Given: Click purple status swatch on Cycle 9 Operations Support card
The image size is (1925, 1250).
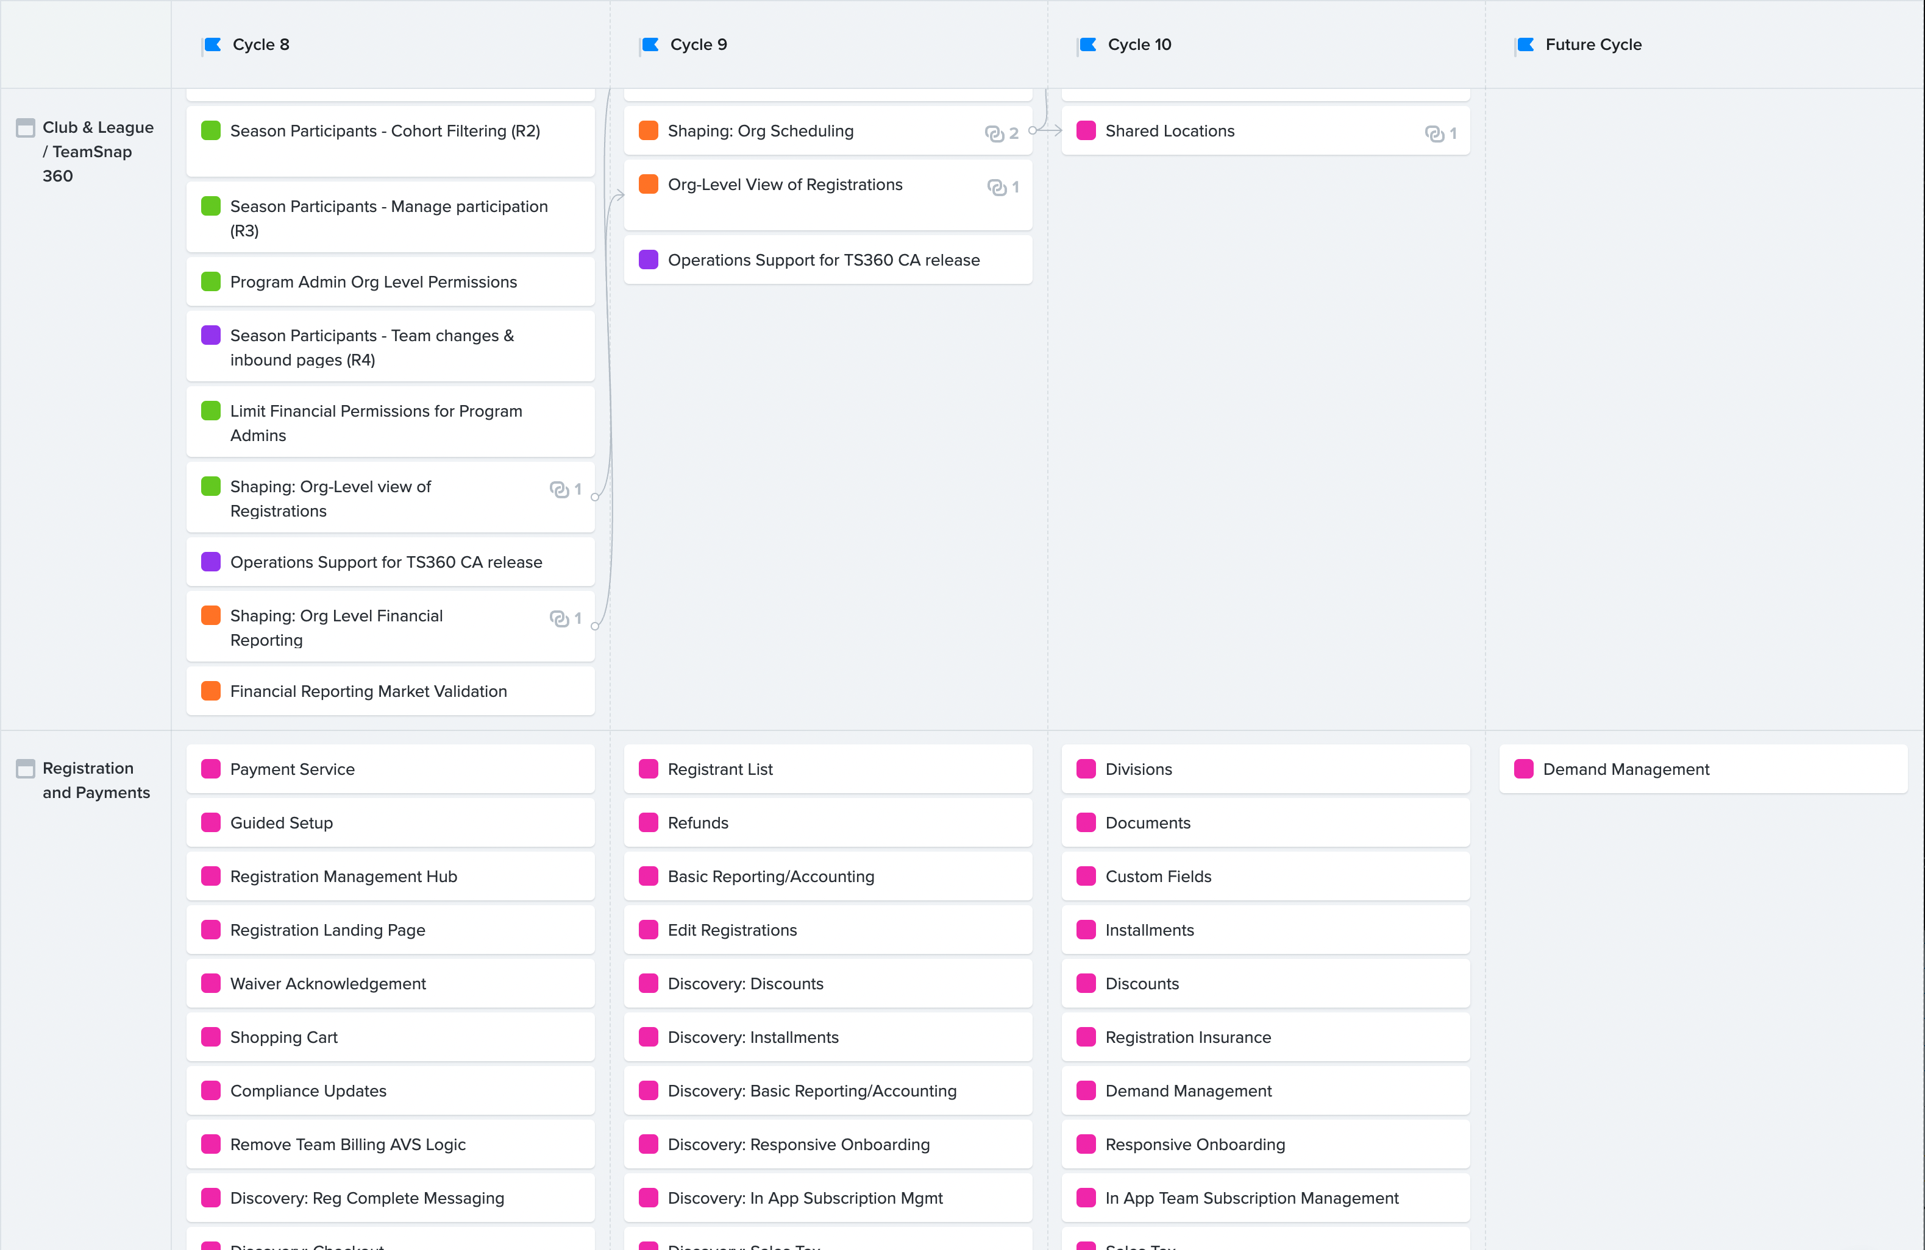Looking at the screenshot, I should pyautogui.click(x=649, y=260).
